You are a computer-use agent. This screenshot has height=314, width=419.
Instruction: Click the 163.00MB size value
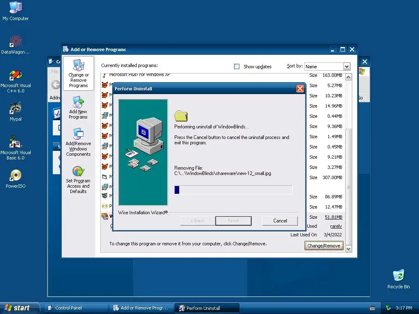332,75
